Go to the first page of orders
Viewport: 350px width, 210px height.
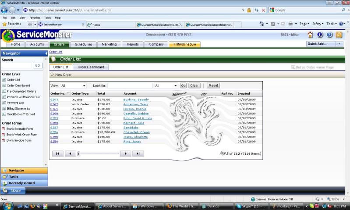click(58, 153)
